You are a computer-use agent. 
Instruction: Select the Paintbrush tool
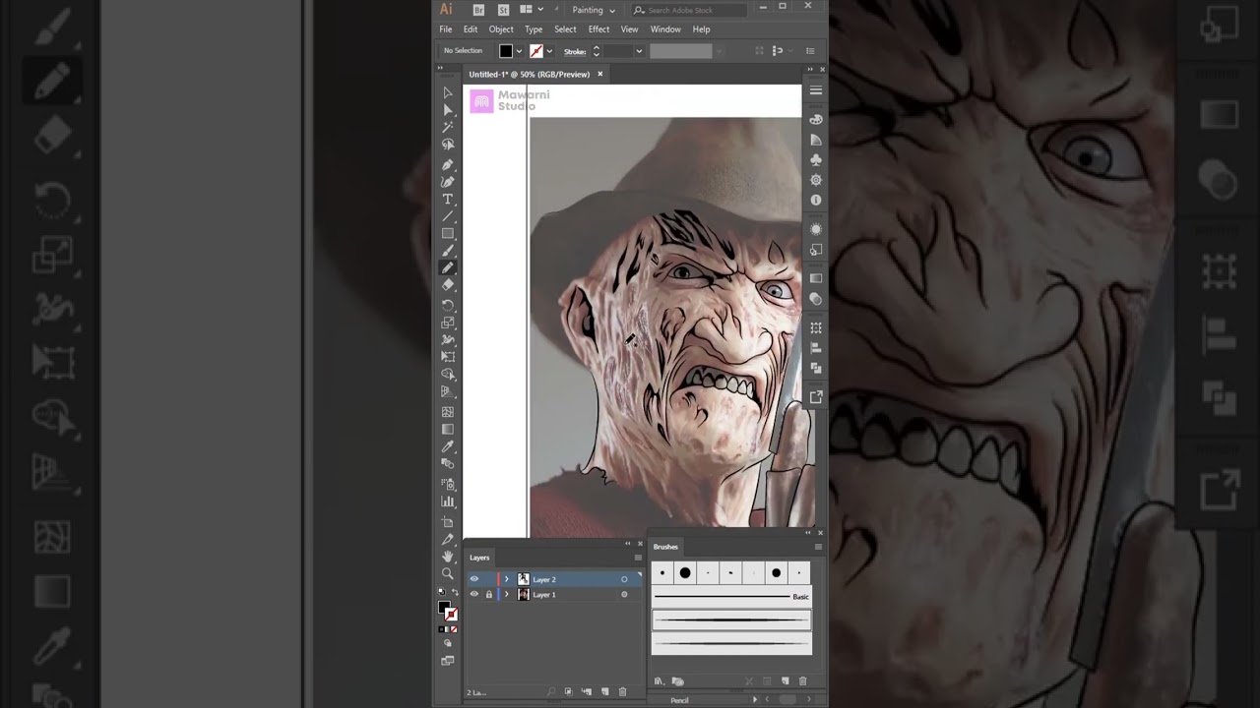(x=448, y=251)
